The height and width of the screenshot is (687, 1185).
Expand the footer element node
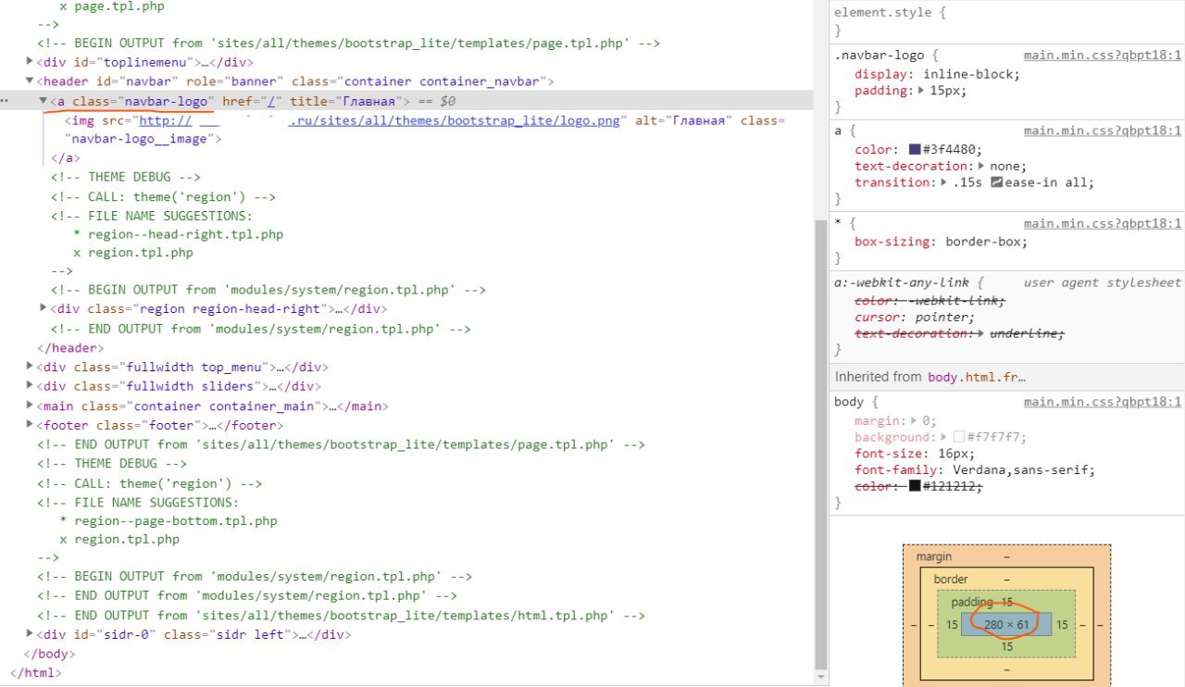tap(31, 425)
